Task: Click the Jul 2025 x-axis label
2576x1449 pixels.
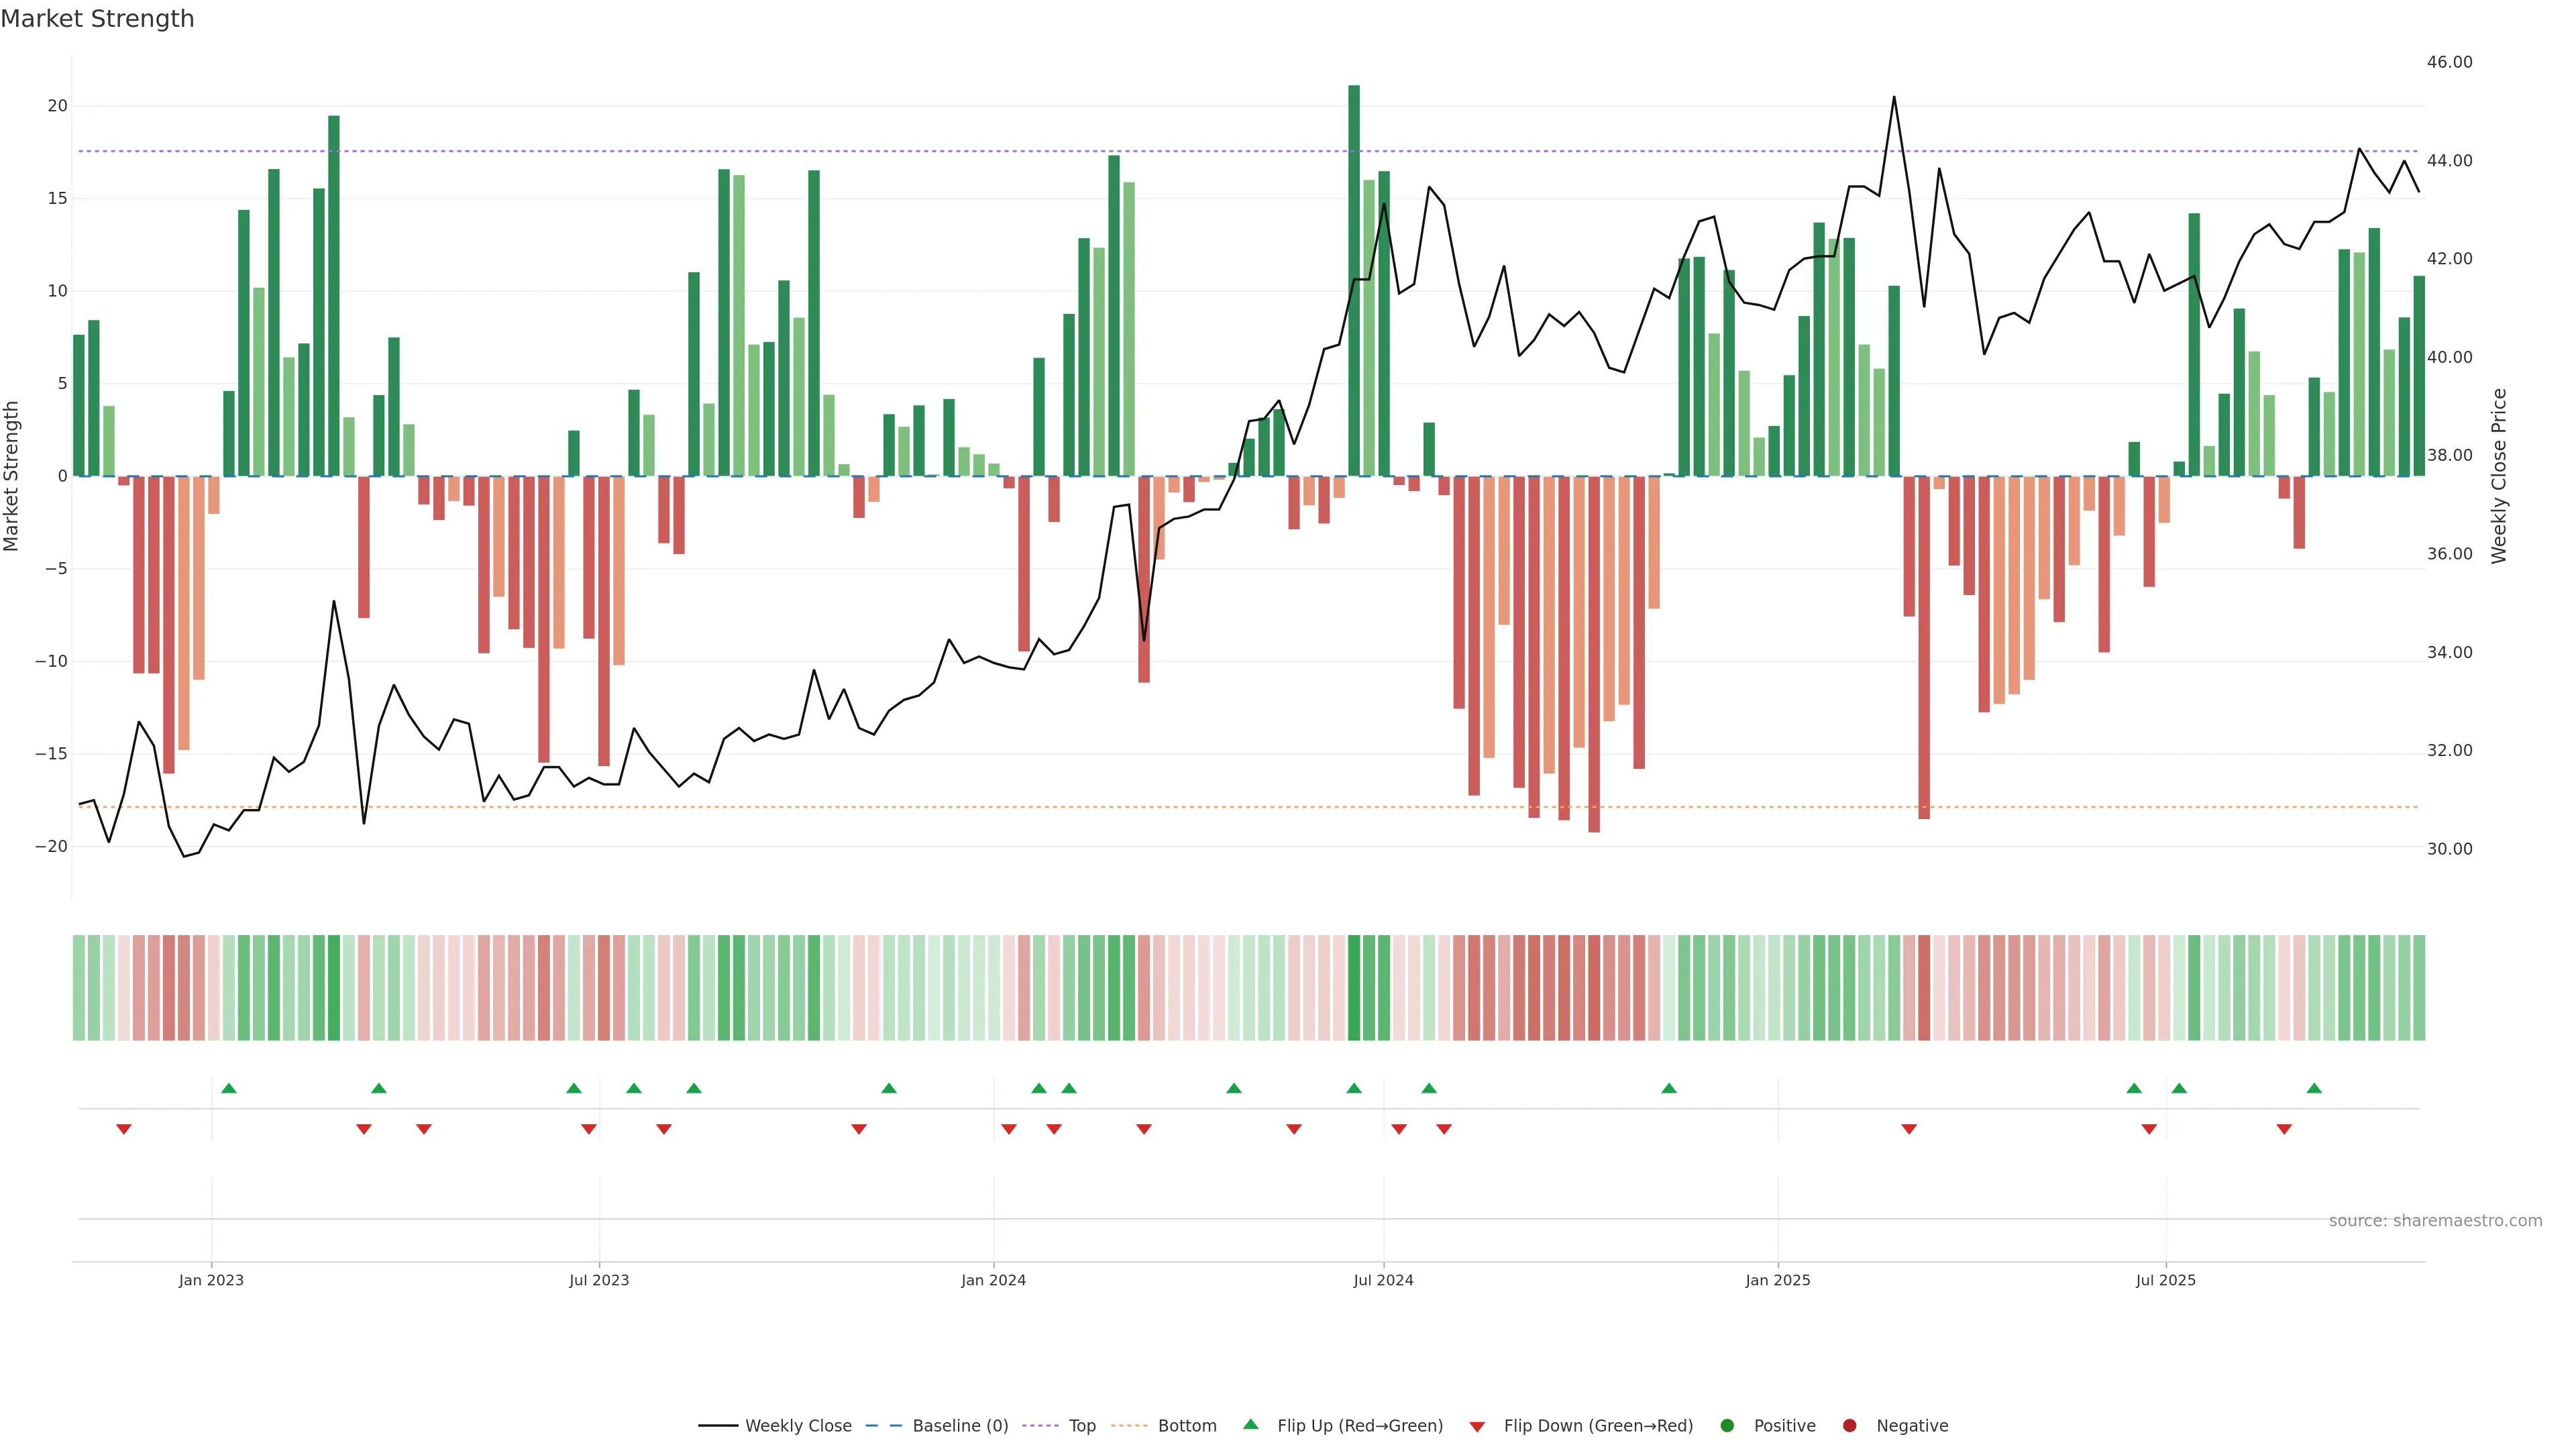Action: (2165, 1280)
